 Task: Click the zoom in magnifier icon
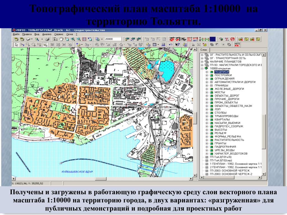click(x=73, y=39)
